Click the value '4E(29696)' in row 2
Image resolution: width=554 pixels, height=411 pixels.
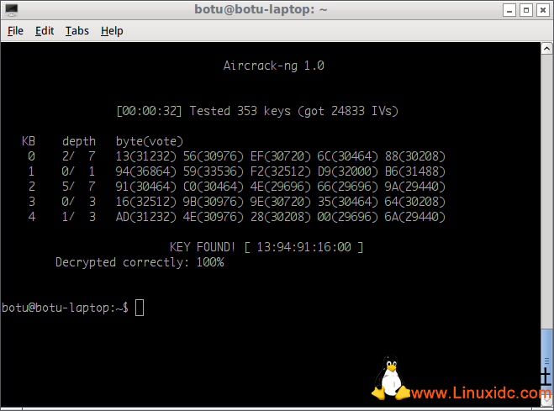pos(281,187)
